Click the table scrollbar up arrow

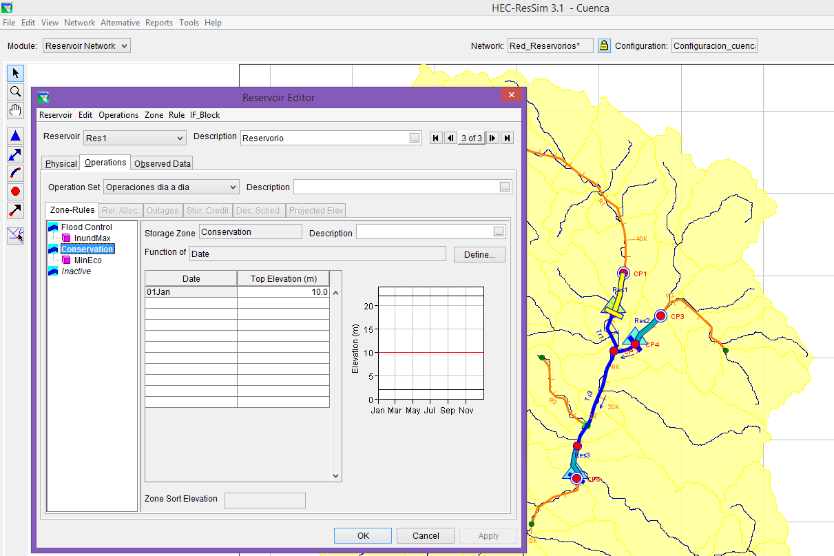click(x=336, y=293)
